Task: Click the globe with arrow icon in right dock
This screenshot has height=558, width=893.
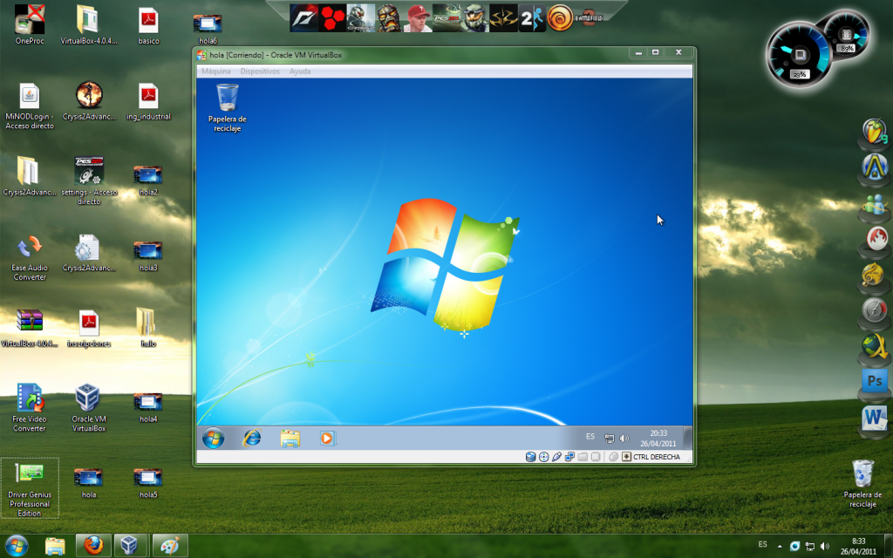Action: tap(875, 346)
